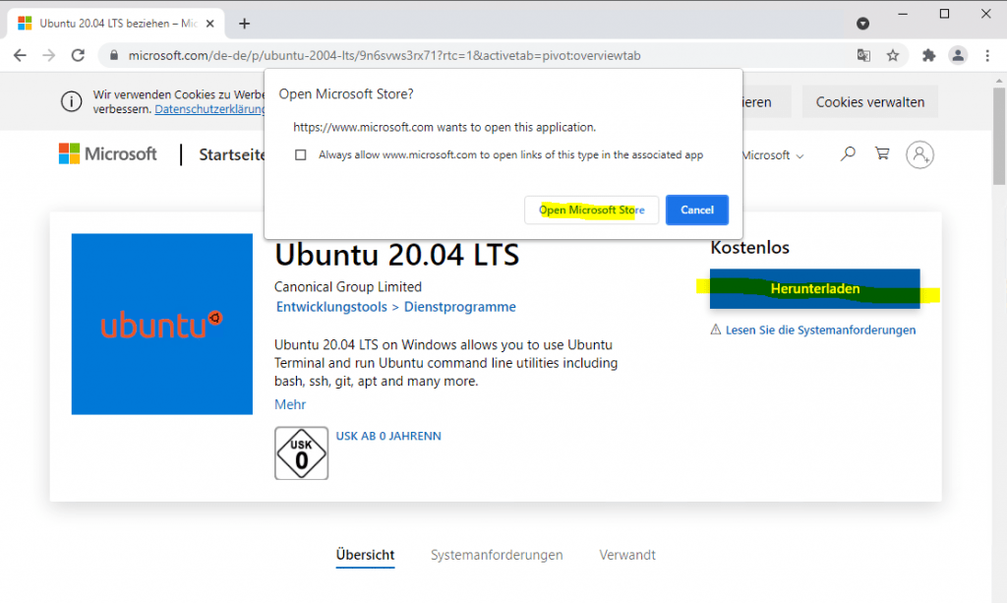Cancel the Open Microsoft Store dialog
Image resolution: width=1007 pixels, height=603 pixels.
coord(697,210)
